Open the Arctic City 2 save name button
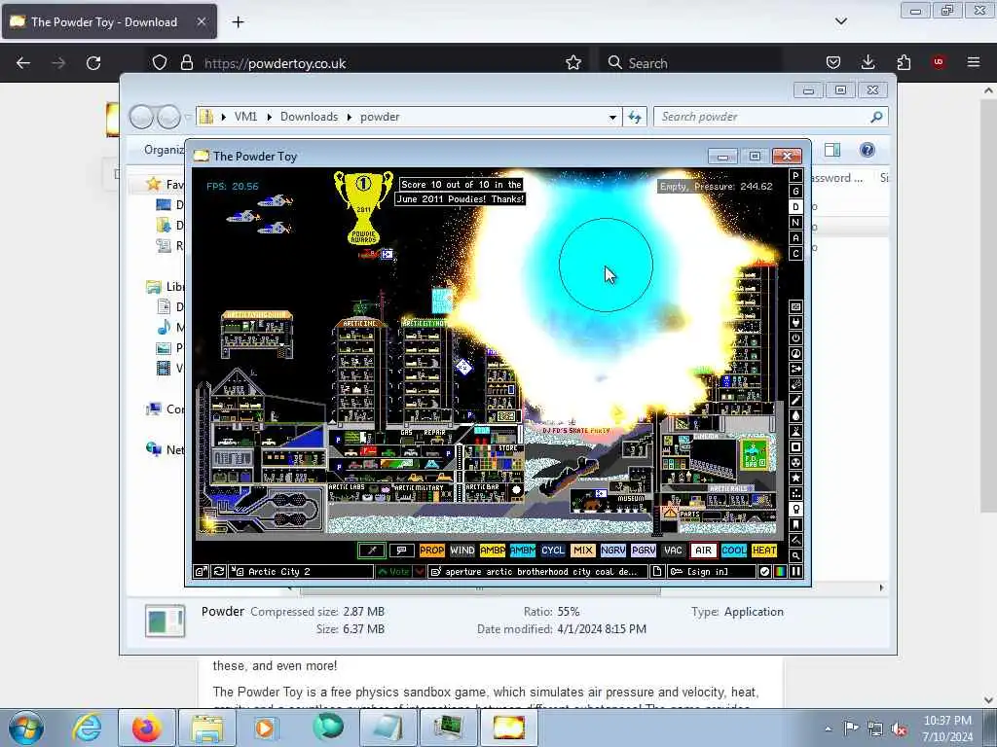Image resolution: width=997 pixels, height=747 pixels. coord(302,572)
